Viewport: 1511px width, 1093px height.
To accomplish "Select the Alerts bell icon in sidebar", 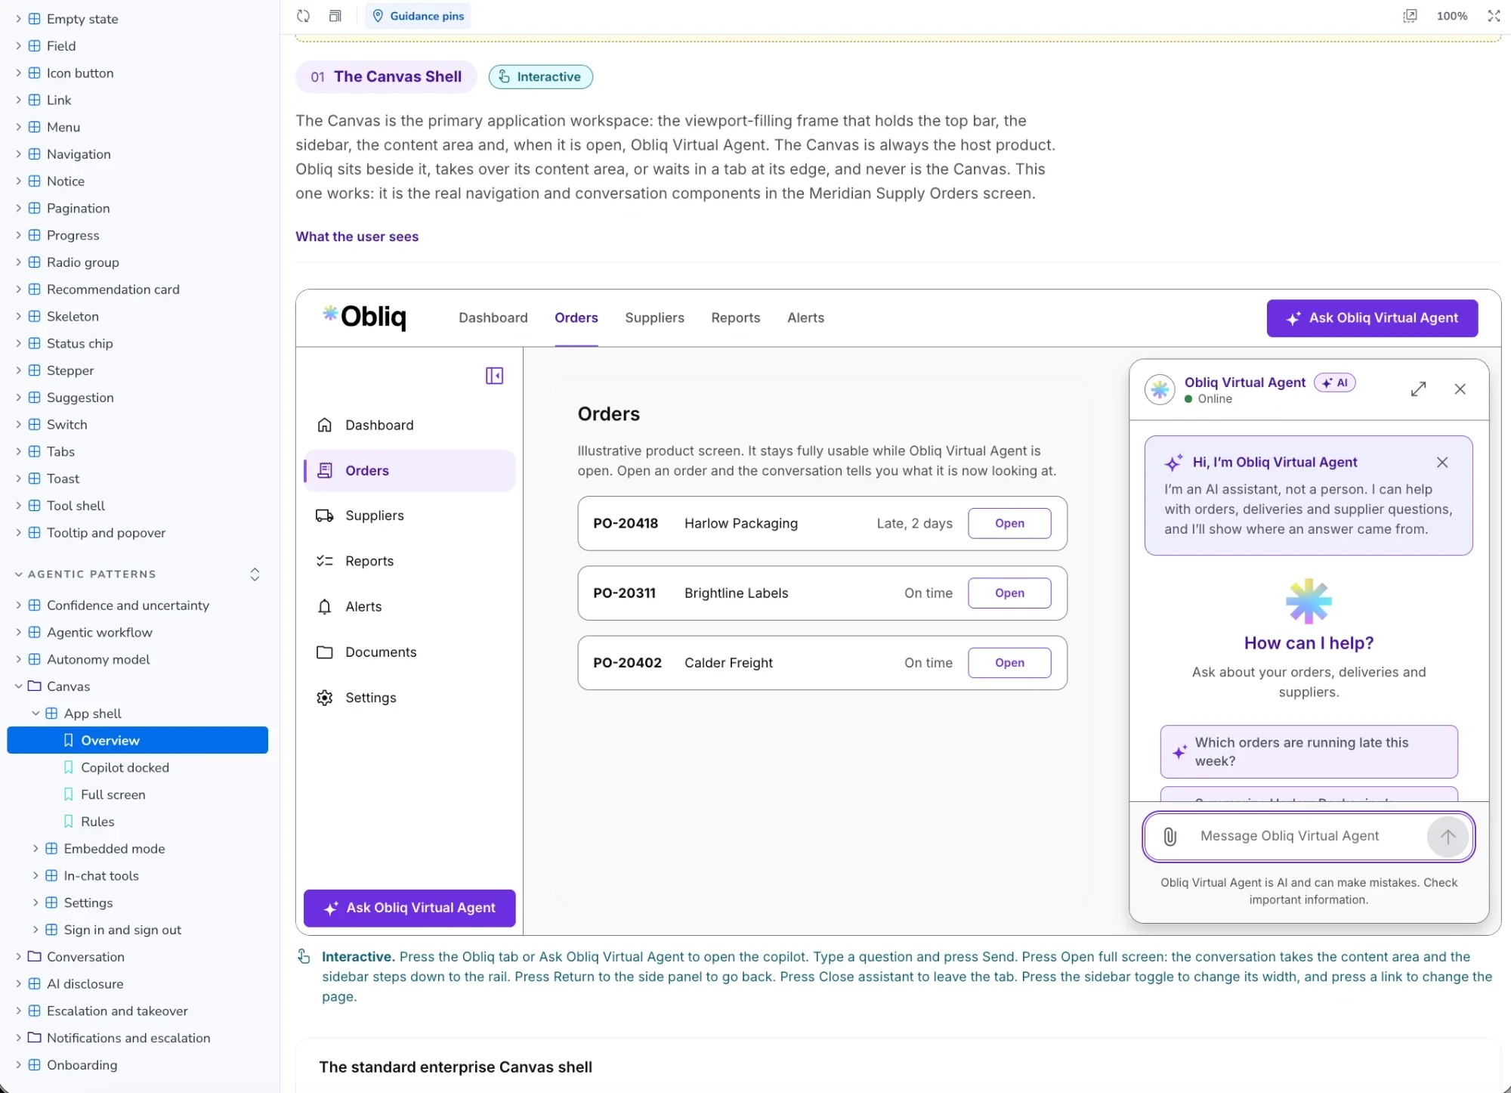I will click(325, 606).
